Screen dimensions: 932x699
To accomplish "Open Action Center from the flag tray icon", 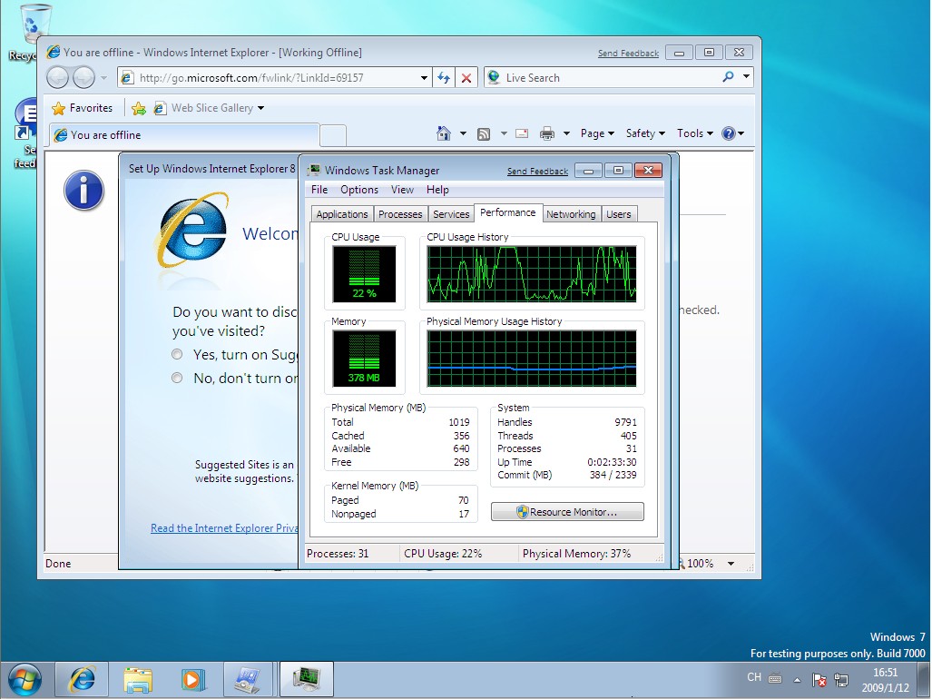I will point(819,679).
